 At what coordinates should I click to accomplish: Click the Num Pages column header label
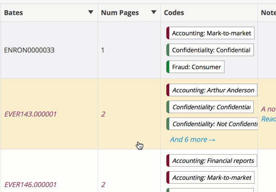pos(120,13)
